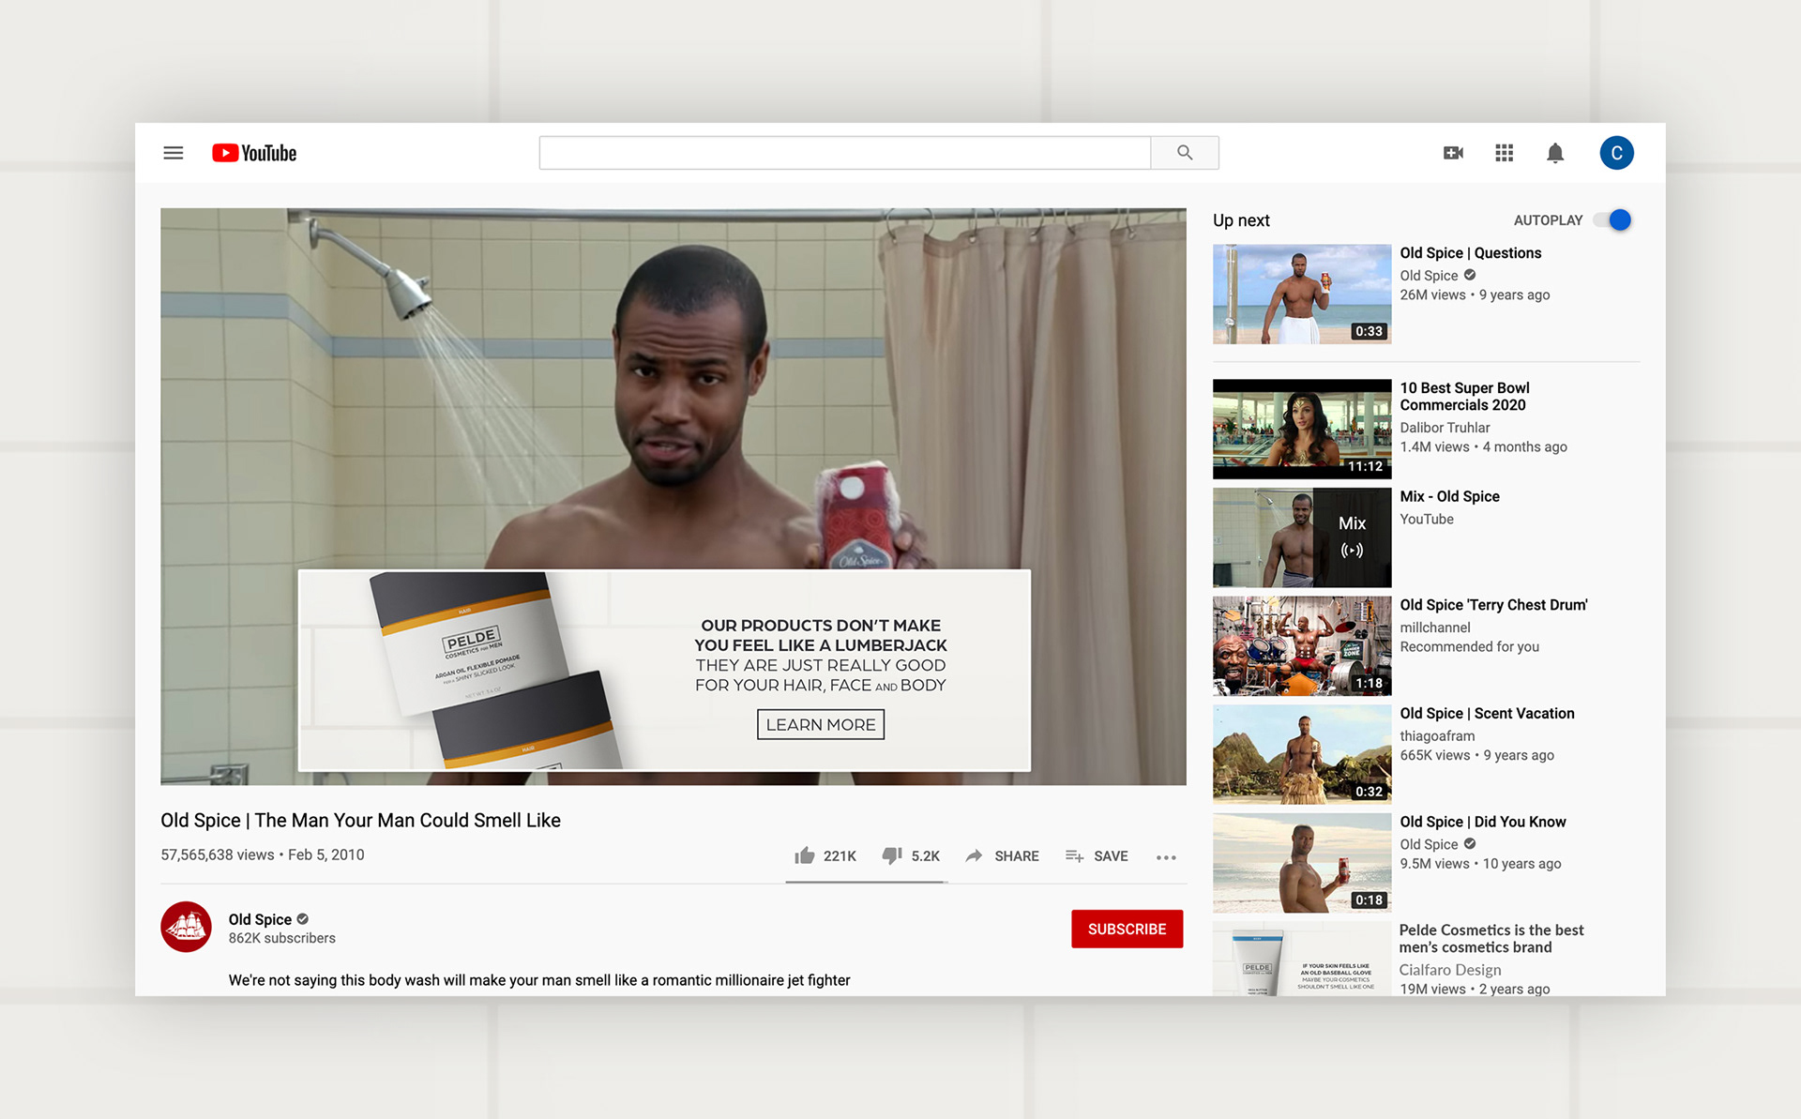1801x1119 pixels.
Task: Toggle the Autoplay switch
Action: tap(1614, 220)
